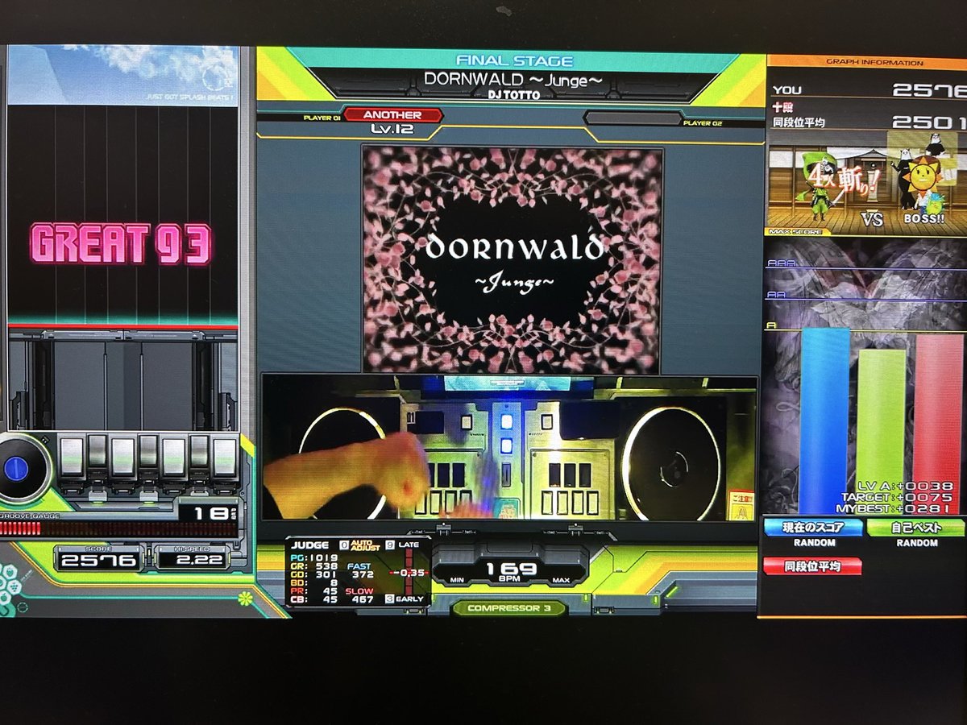Click the YOU score row
The height and width of the screenshot is (725, 967).
tap(869, 90)
